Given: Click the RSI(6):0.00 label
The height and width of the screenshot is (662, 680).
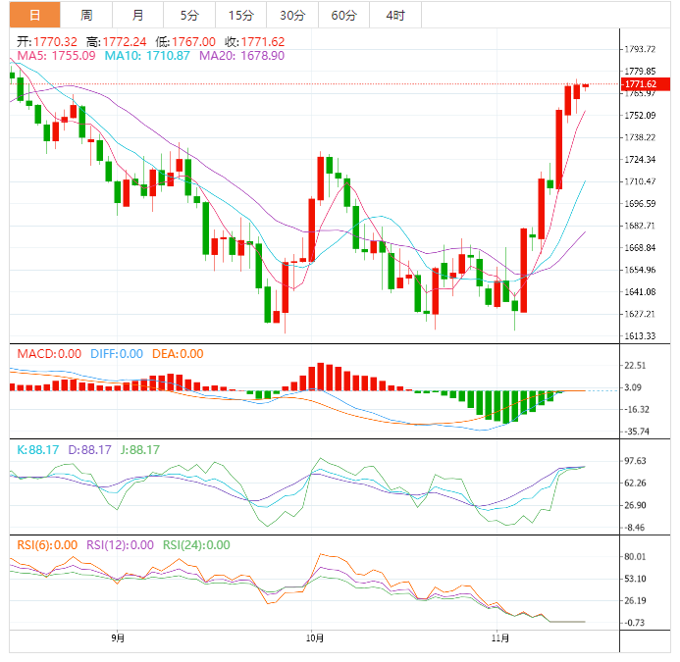Looking at the screenshot, I should [47, 545].
